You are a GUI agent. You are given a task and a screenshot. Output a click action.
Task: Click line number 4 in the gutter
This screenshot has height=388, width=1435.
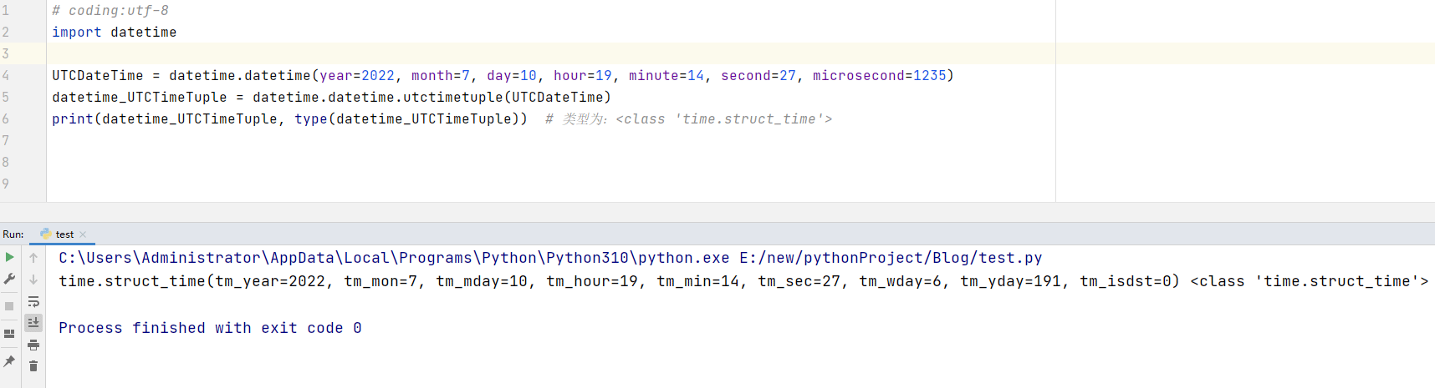click(6, 75)
